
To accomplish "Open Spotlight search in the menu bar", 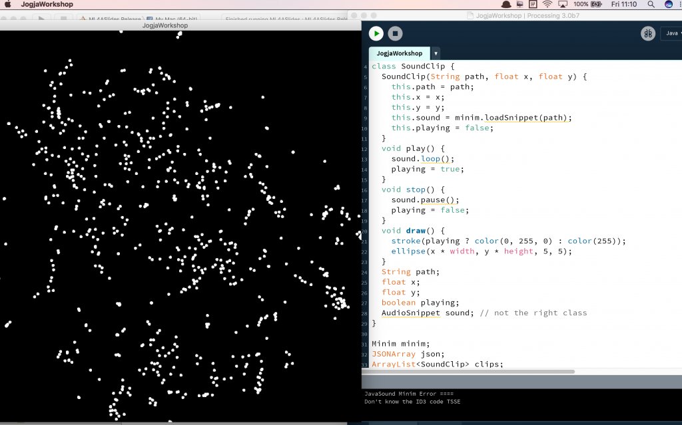I will click(652, 4).
